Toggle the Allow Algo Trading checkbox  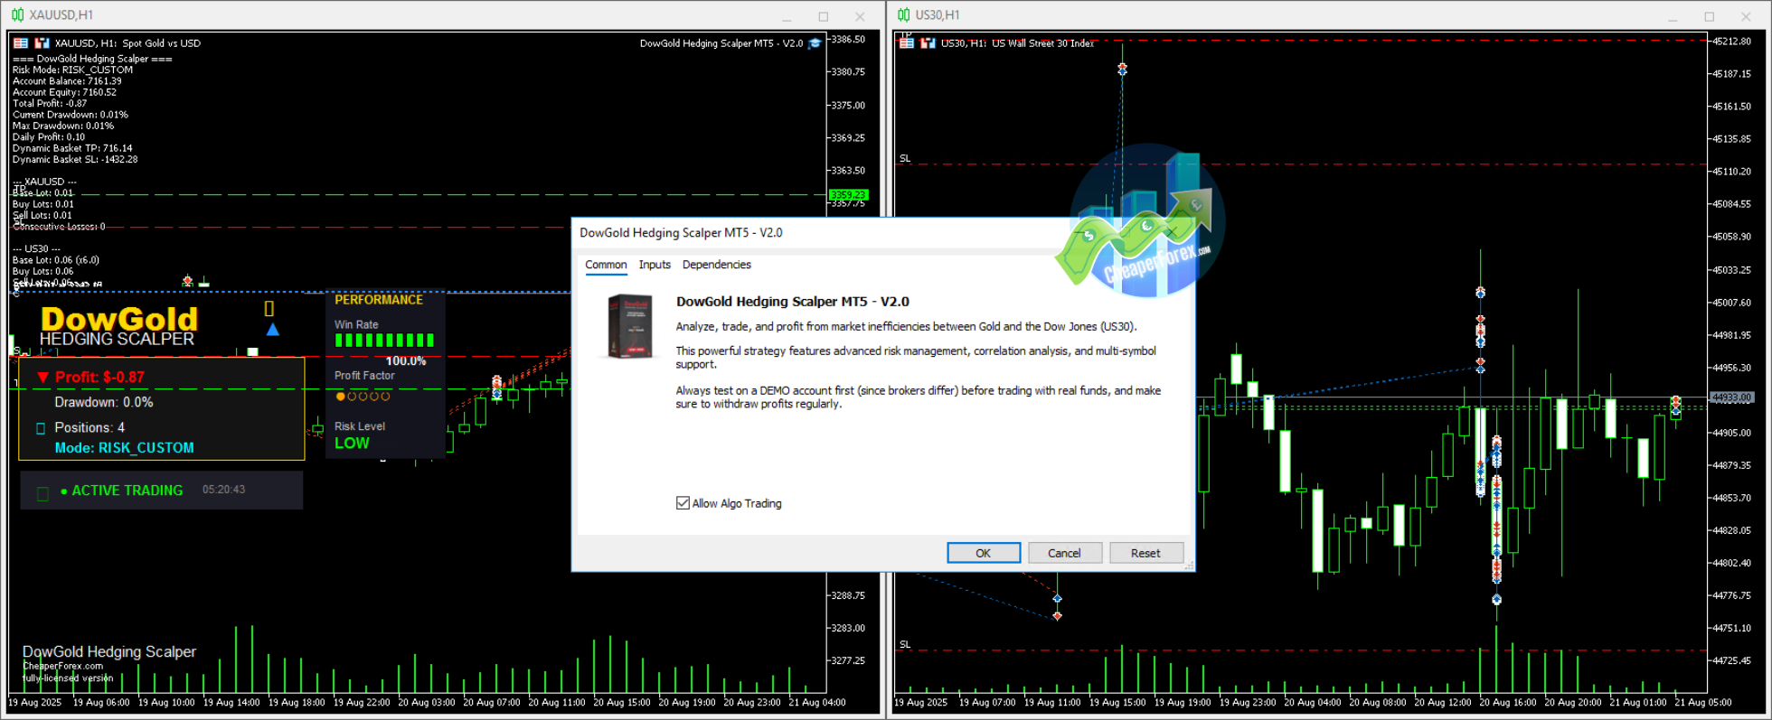point(683,503)
